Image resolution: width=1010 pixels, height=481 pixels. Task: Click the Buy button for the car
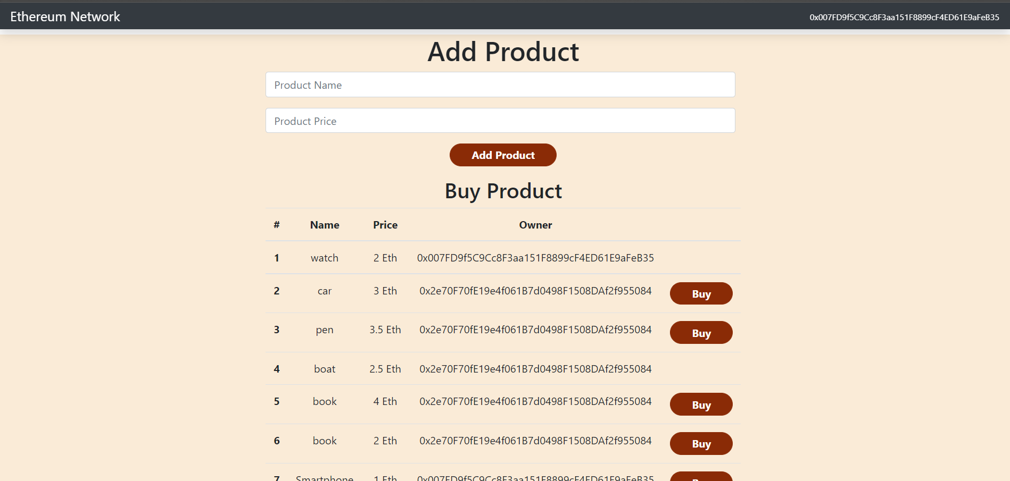[701, 293]
